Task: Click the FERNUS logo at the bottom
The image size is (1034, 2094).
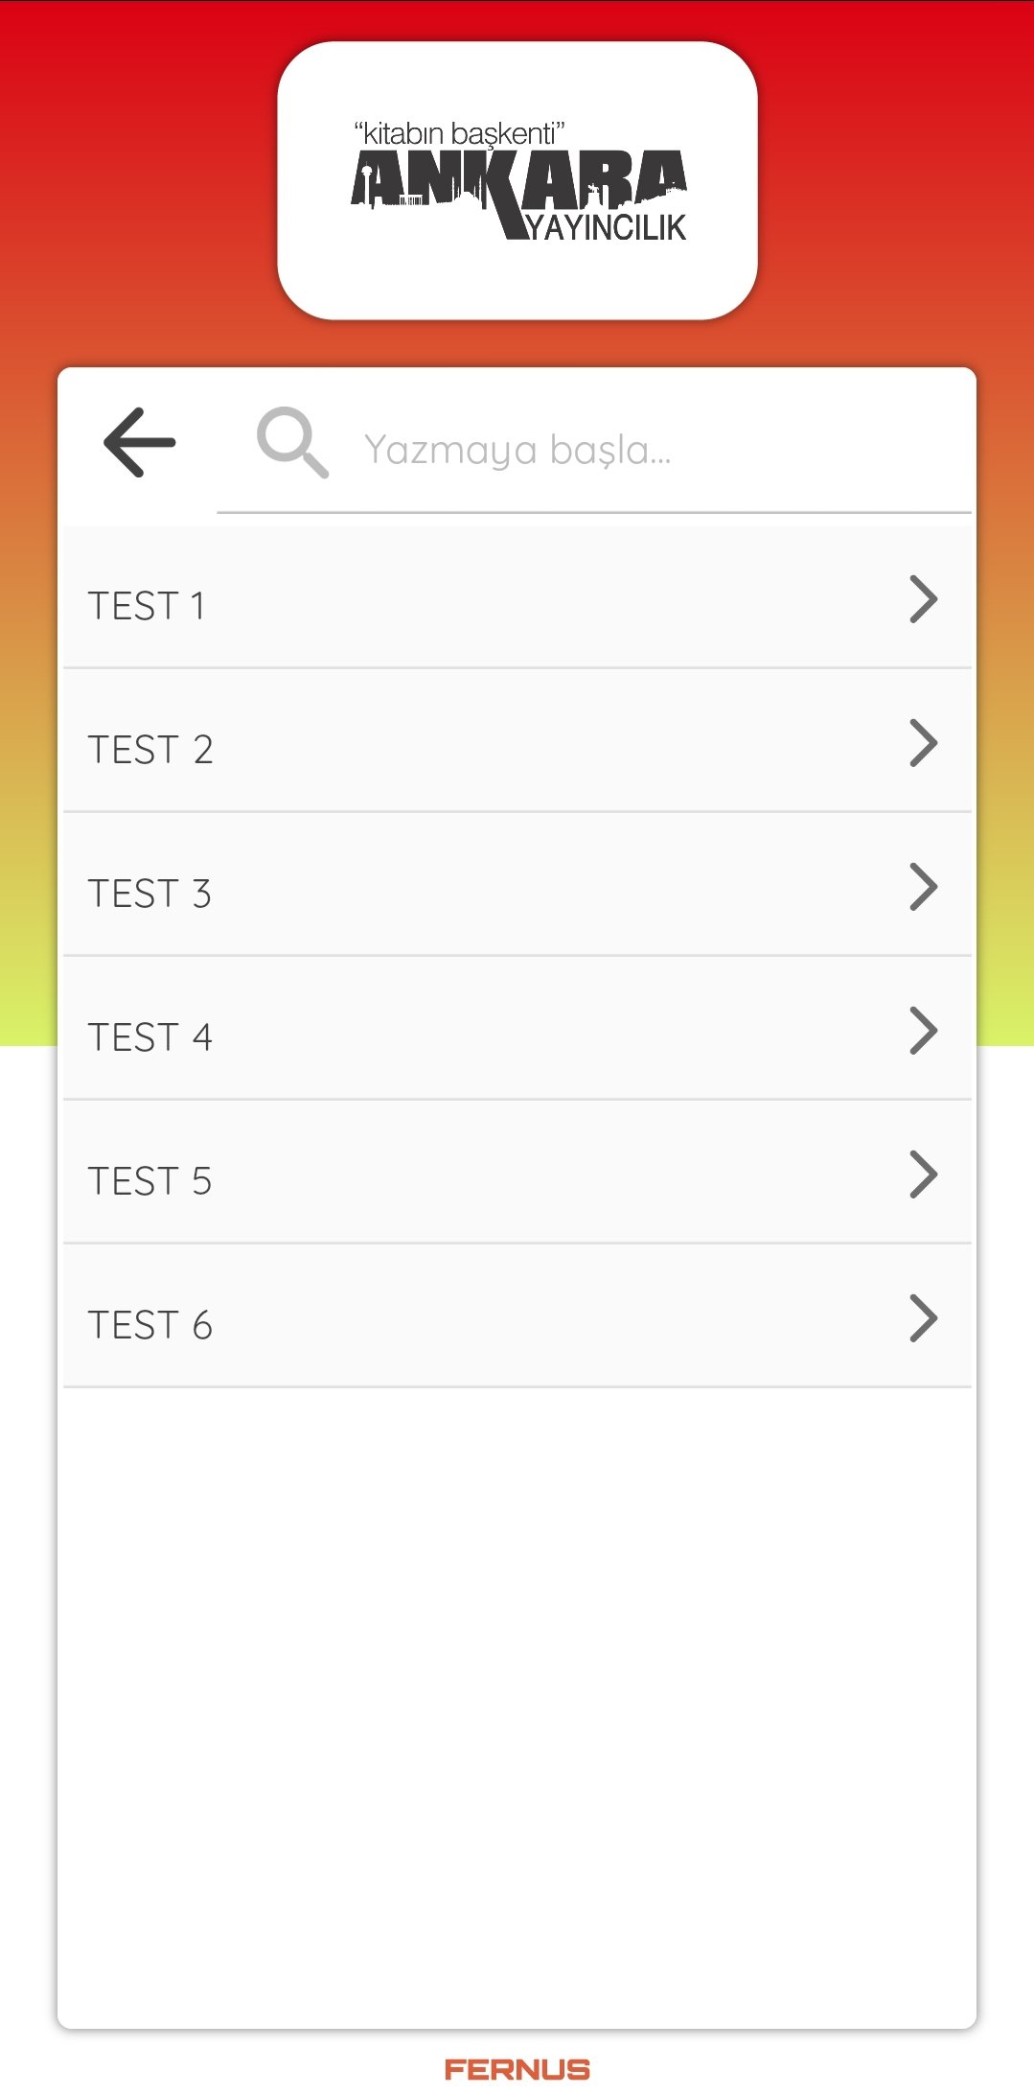Action: coord(517,2069)
